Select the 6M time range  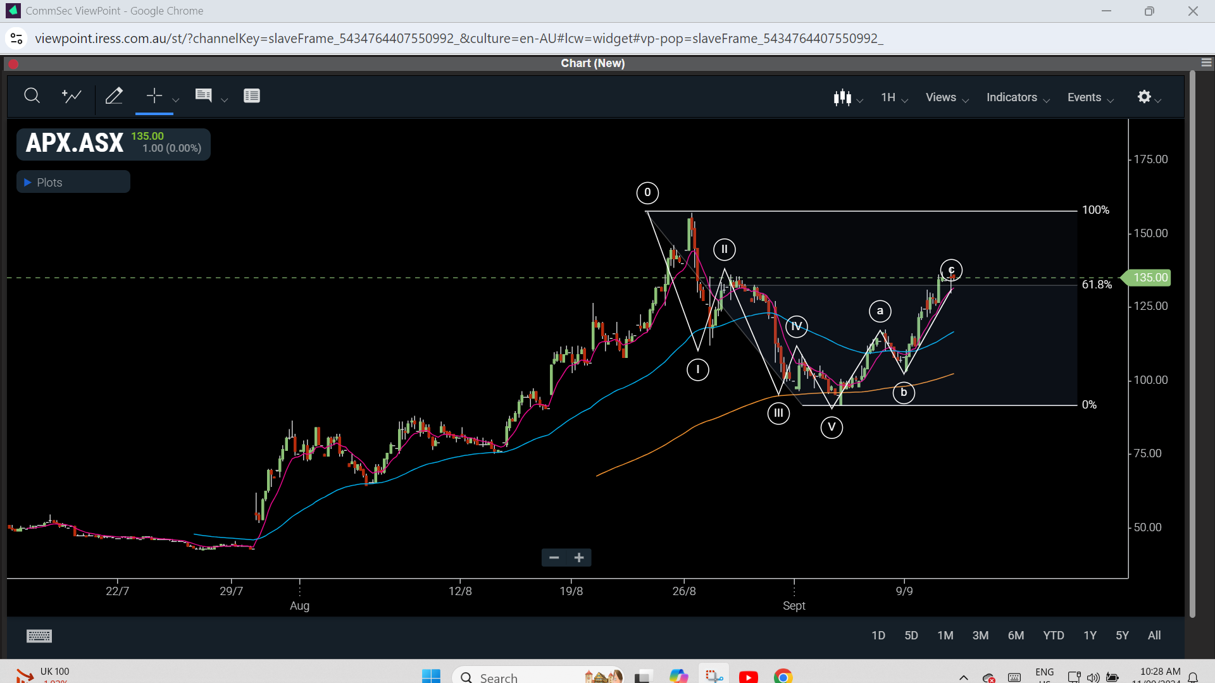[1016, 636]
